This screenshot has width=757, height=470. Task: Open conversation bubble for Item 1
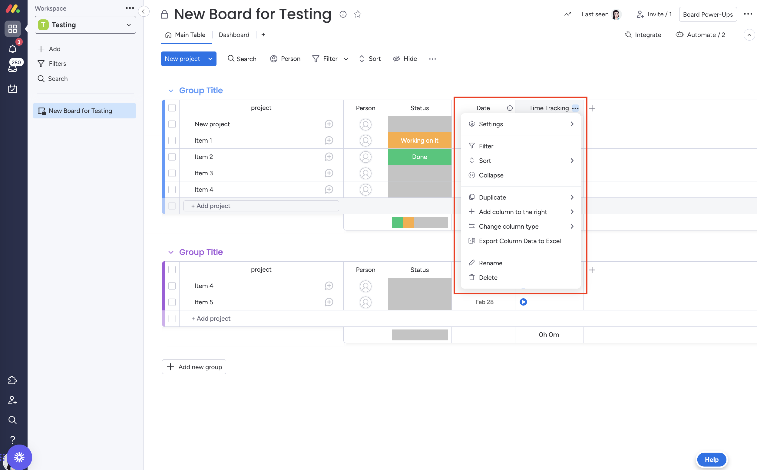coord(329,141)
